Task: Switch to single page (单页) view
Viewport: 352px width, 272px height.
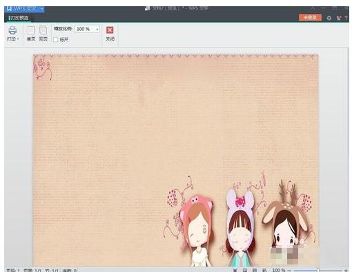Action: coord(31,34)
